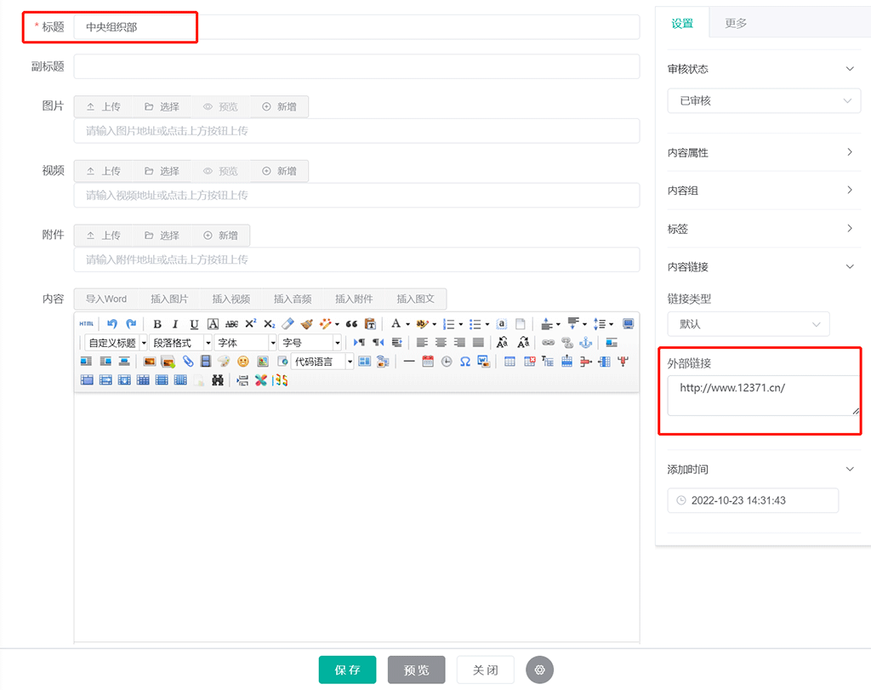Click the strikethrough text icon
This screenshot has width=871, height=690.
pyautogui.click(x=231, y=324)
